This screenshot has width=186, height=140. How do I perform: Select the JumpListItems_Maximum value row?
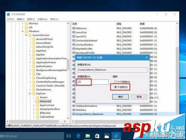point(124,114)
